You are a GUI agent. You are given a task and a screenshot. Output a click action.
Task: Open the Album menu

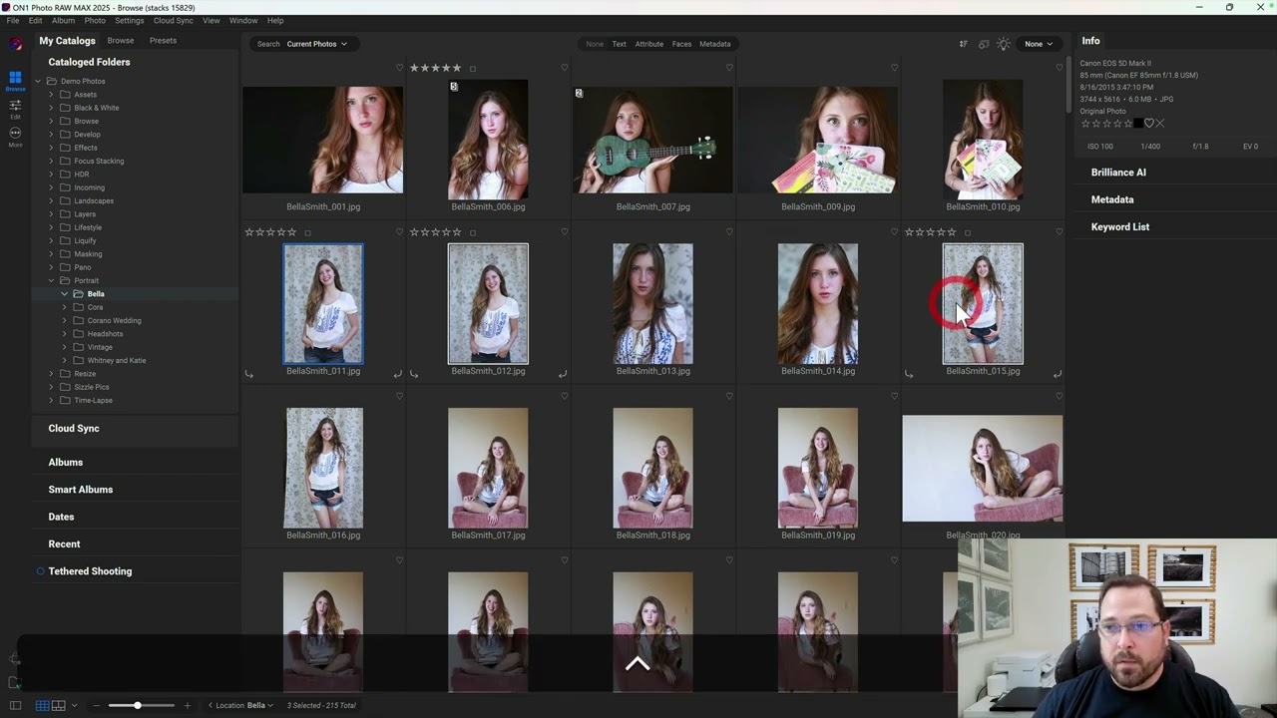pyautogui.click(x=63, y=20)
